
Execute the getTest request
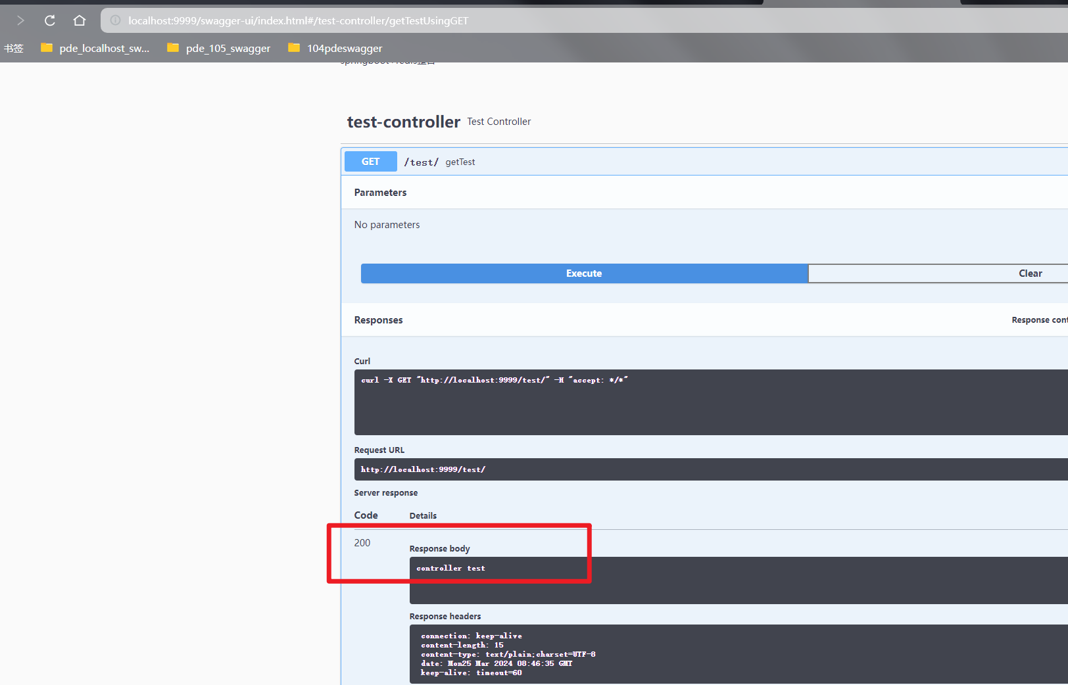pos(584,273)
